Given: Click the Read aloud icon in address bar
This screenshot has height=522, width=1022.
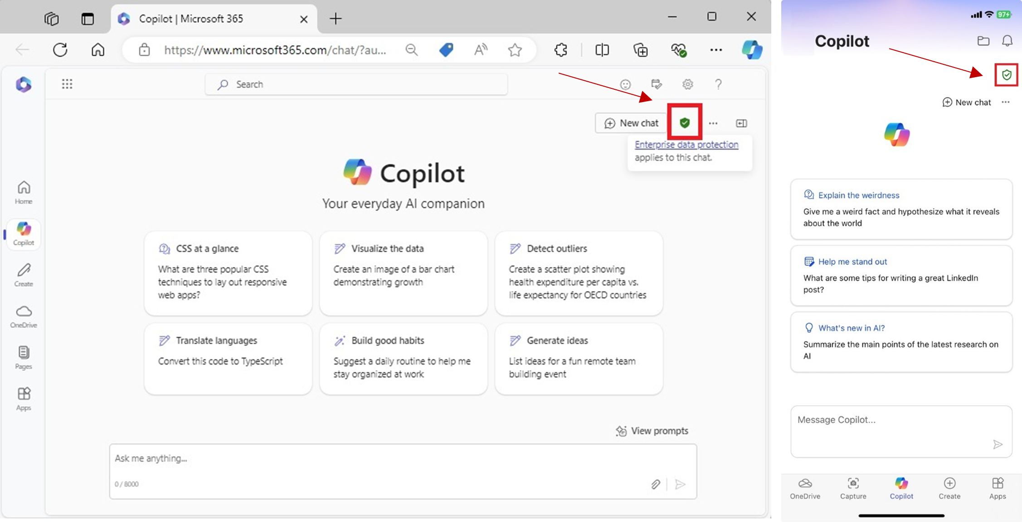Looking at the screenshot, I should tap(481, 49).
